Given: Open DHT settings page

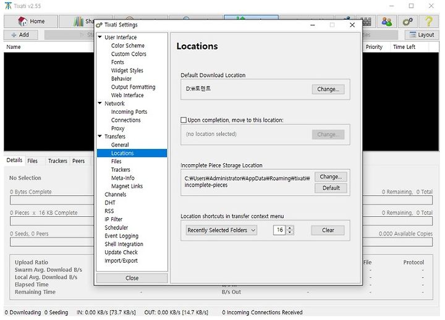Looking at the screenshot, I should 110,203.
